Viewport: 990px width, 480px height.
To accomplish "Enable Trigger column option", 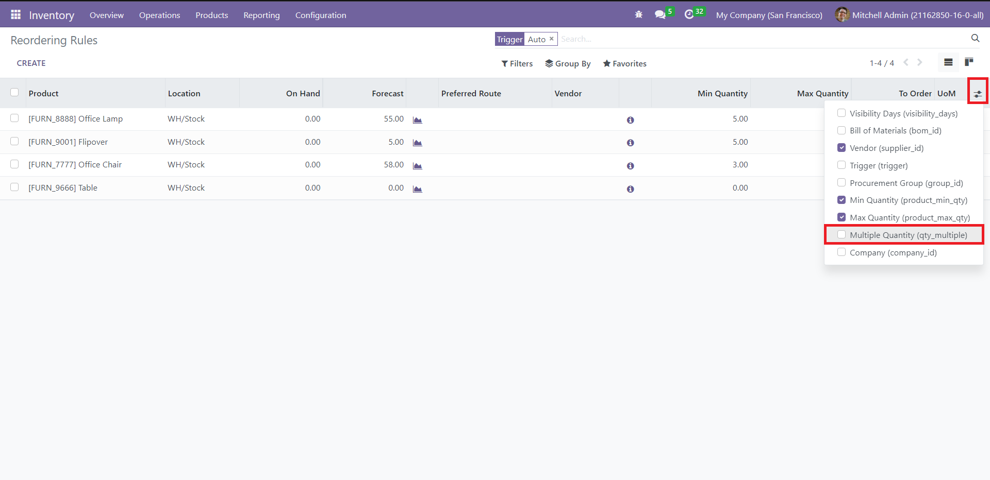I will (x=841, y=165).
